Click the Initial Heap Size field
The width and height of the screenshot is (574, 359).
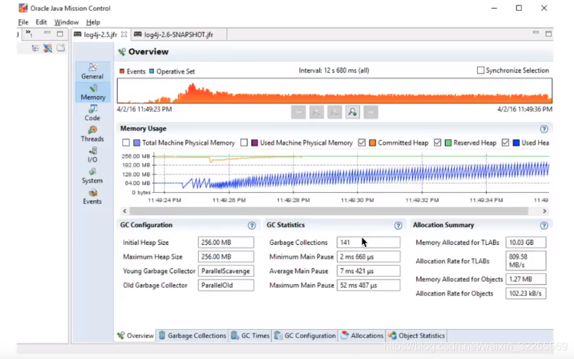[226, 242]
